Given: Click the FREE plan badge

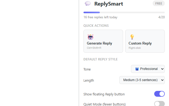Looking at the screenshot, I should click(159, 3).
